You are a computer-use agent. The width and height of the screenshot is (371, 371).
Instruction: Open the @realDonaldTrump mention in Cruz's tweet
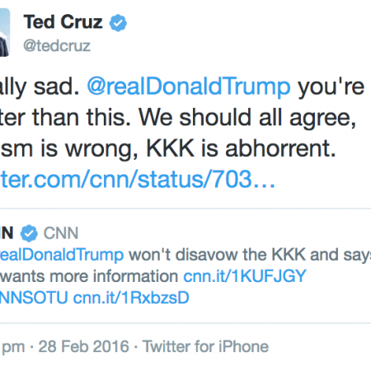[x=189, y=87]
